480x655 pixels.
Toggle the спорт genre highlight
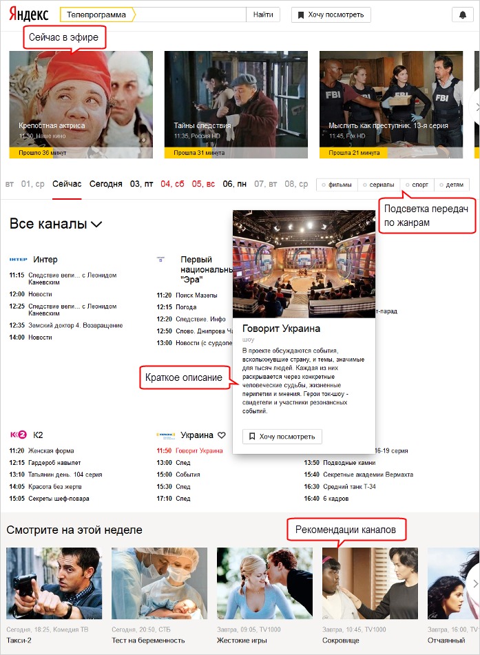tap(417, 185)
